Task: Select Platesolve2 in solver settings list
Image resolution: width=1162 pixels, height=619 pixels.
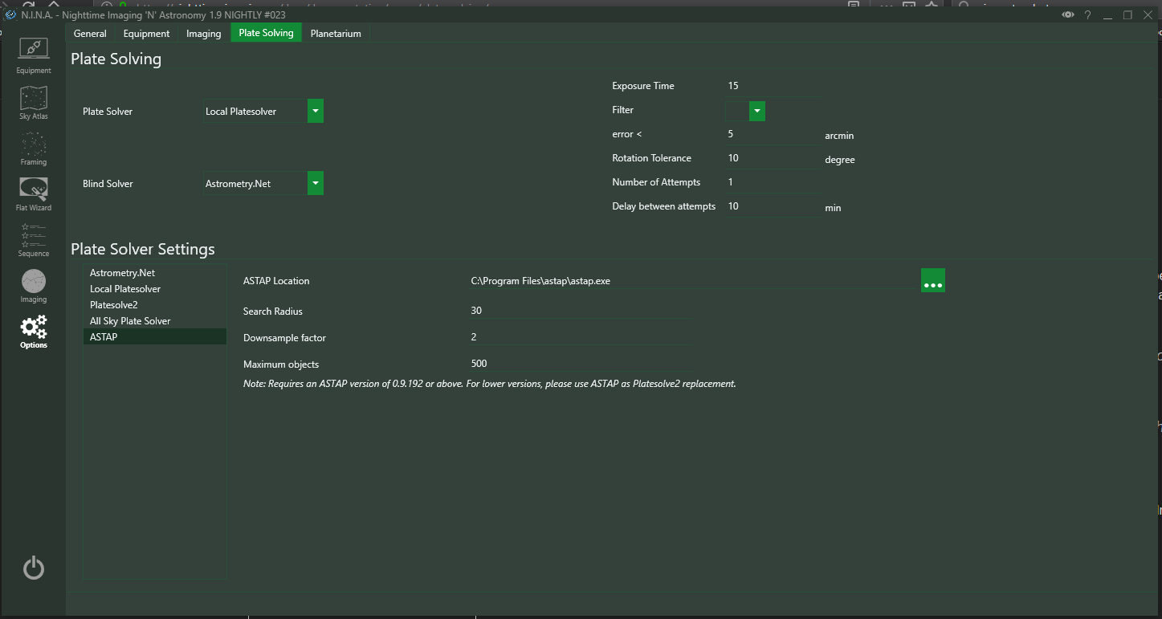Action: click(114, 305)
